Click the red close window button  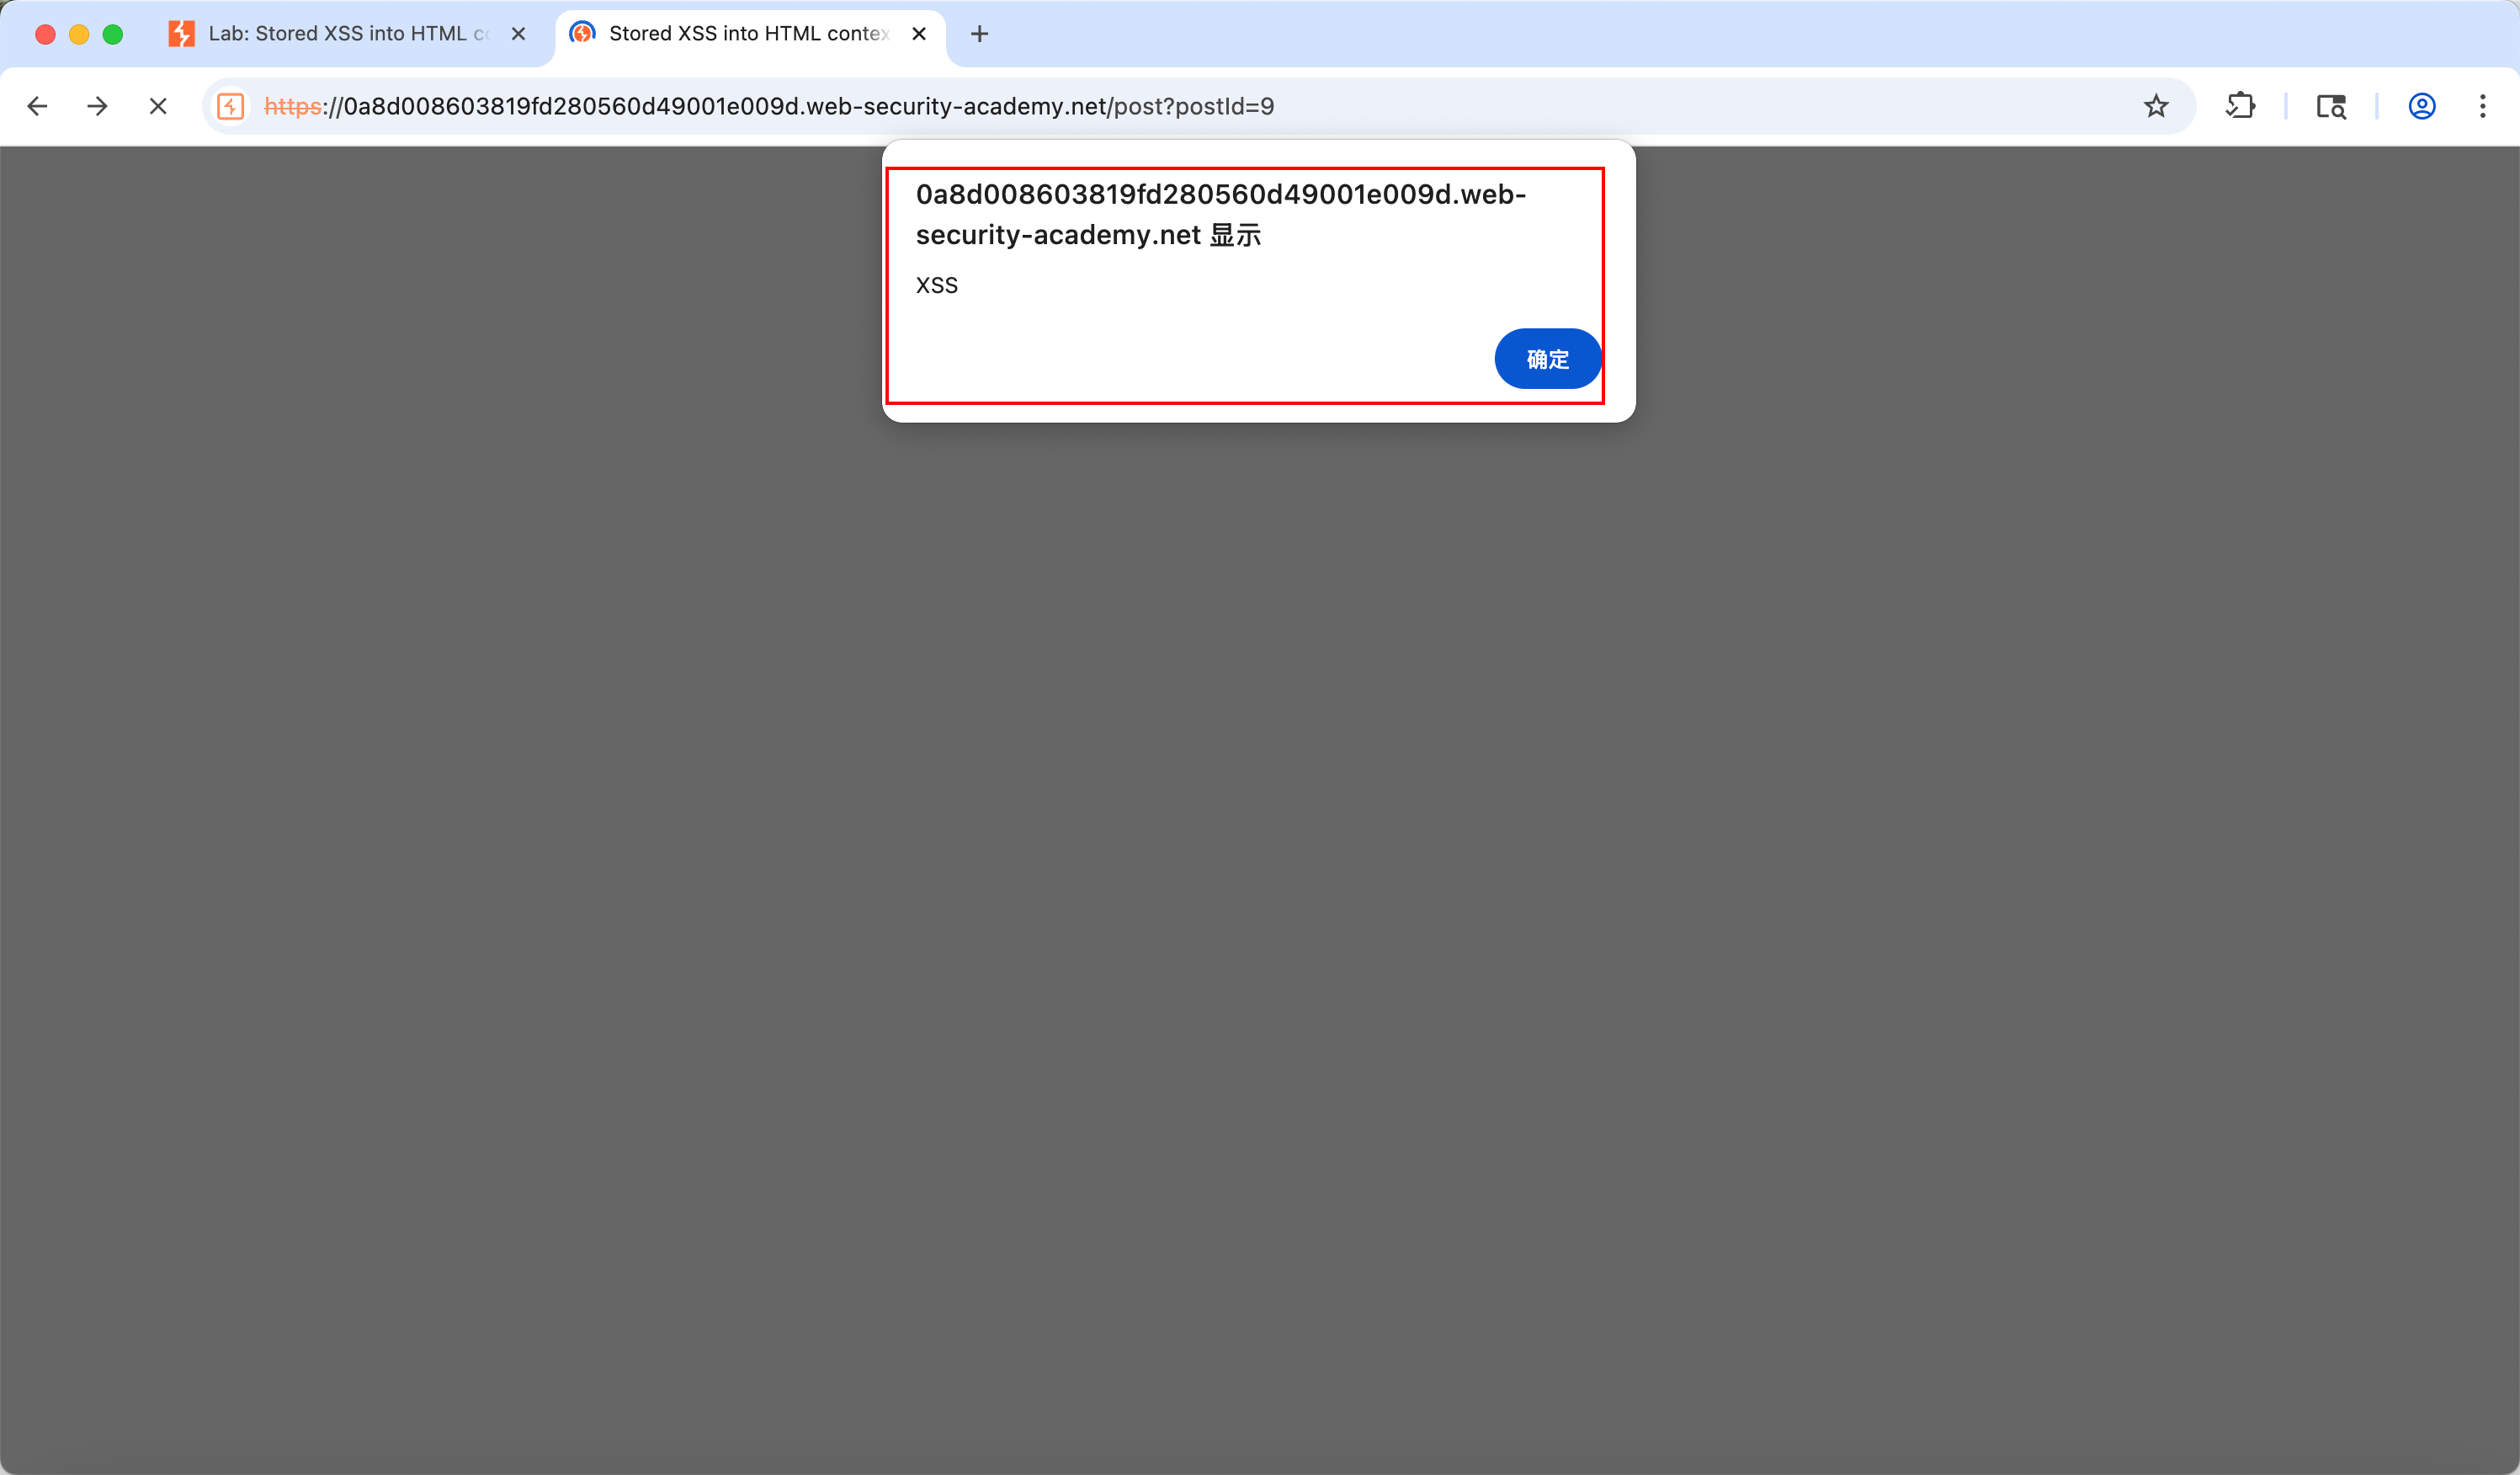pyautogui.click(x=45, y=34)
